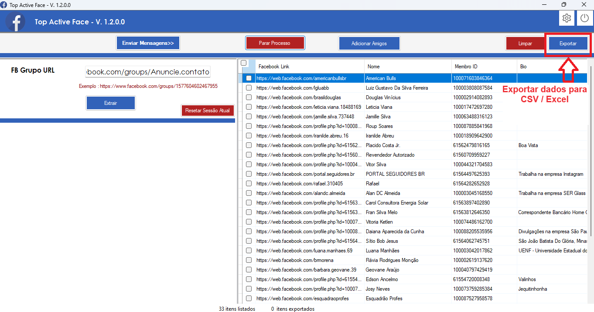Screen dimensions: 594x312
Task: Check the Placido Costa Jr. row checkbox
Action: (x=249, y=145)
